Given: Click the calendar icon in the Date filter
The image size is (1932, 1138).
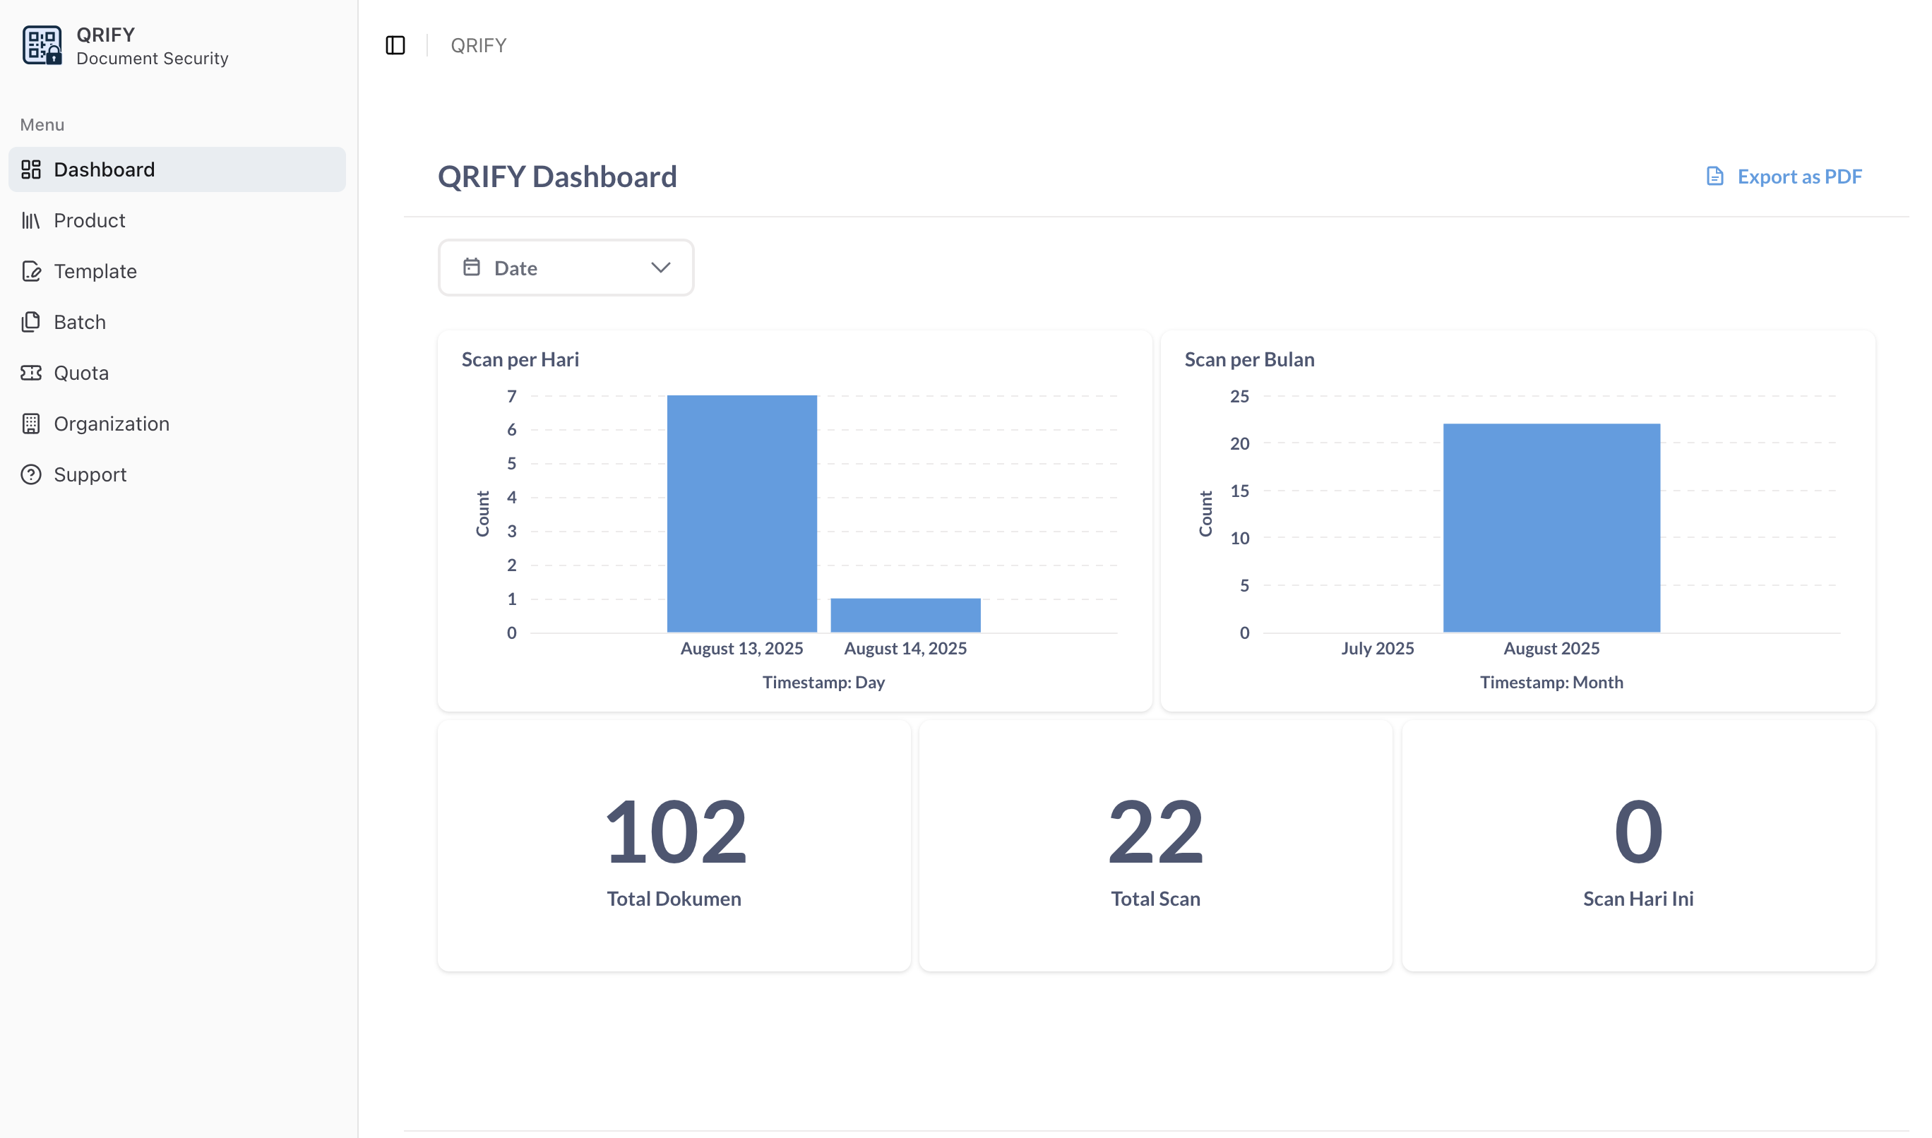Looking at the screenshot, I should (472, 267).
